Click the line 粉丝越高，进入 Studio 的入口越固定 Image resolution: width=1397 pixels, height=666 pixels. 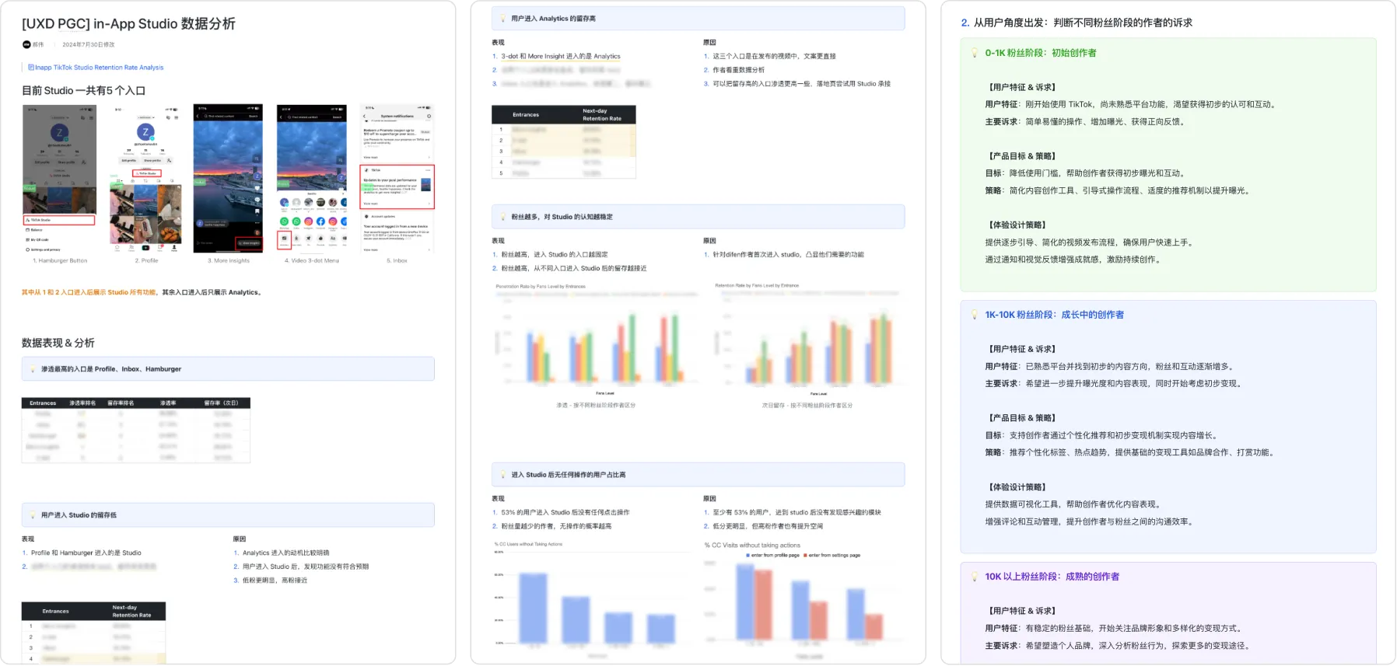(555, 255)
